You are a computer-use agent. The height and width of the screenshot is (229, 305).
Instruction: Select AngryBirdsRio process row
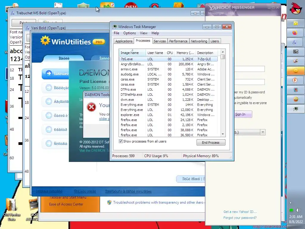168,64
